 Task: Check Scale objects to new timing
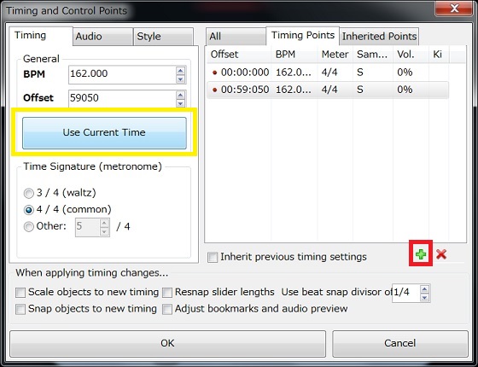click(x=20, y=293)
